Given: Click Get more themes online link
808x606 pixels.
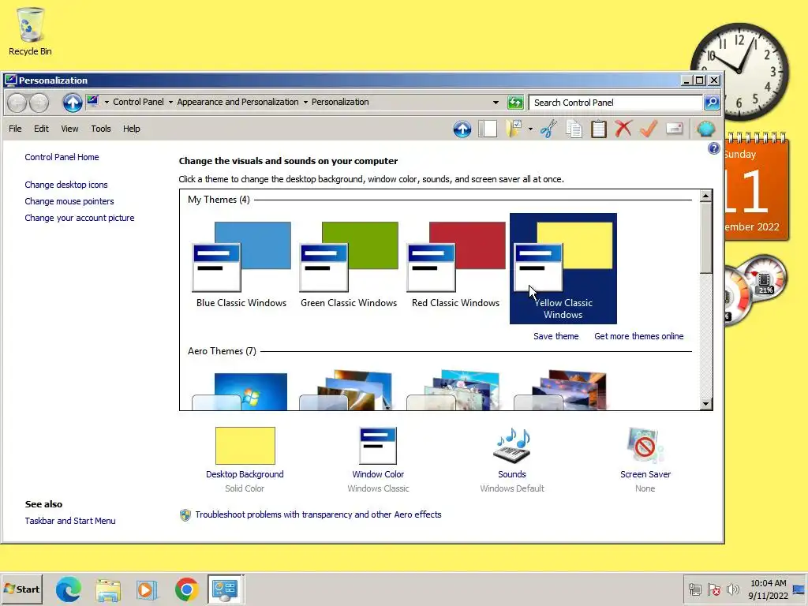Looking at the screenshot, I should coord(639,336).
